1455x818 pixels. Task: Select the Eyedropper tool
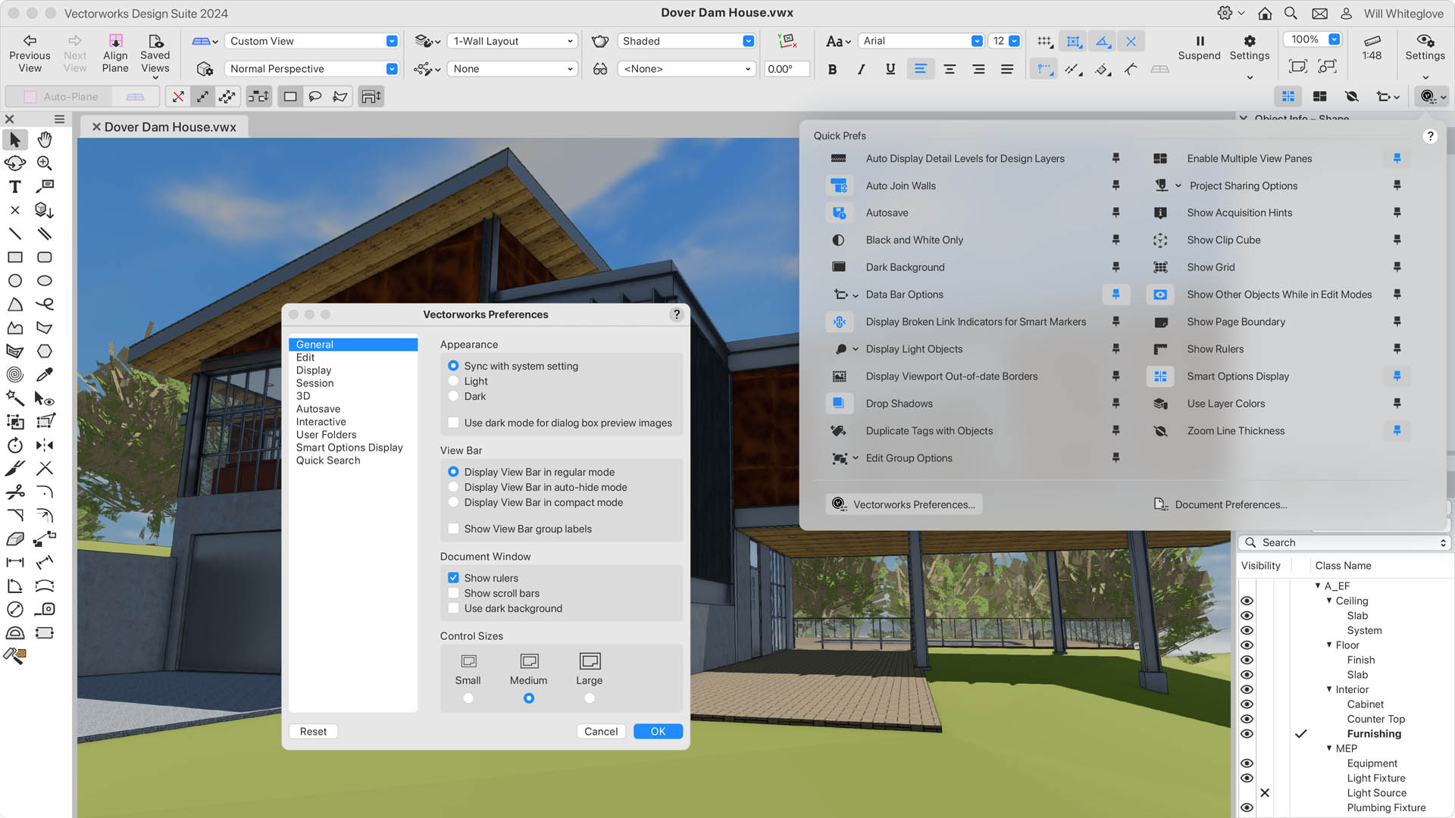click(45, 374)
